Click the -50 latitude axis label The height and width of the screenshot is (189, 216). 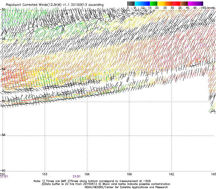click(x=3, y=10)
